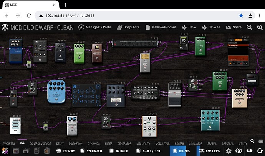The image size is (265, 156).
Task: Open the SPATIAL plugin category
Action: point(212,143)
